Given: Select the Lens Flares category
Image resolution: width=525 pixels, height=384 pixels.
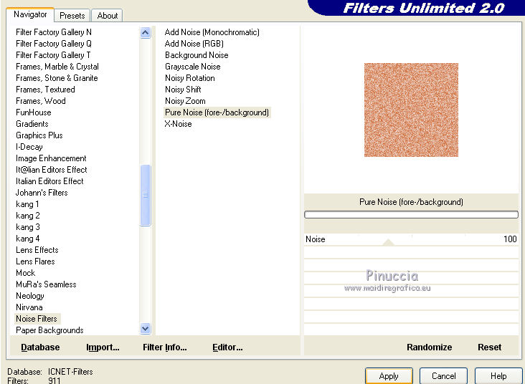Looking at the screenshot, I should pyautogui.click(x=35, y=261).
